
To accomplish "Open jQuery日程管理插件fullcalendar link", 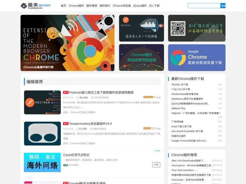I will (190, 104).
